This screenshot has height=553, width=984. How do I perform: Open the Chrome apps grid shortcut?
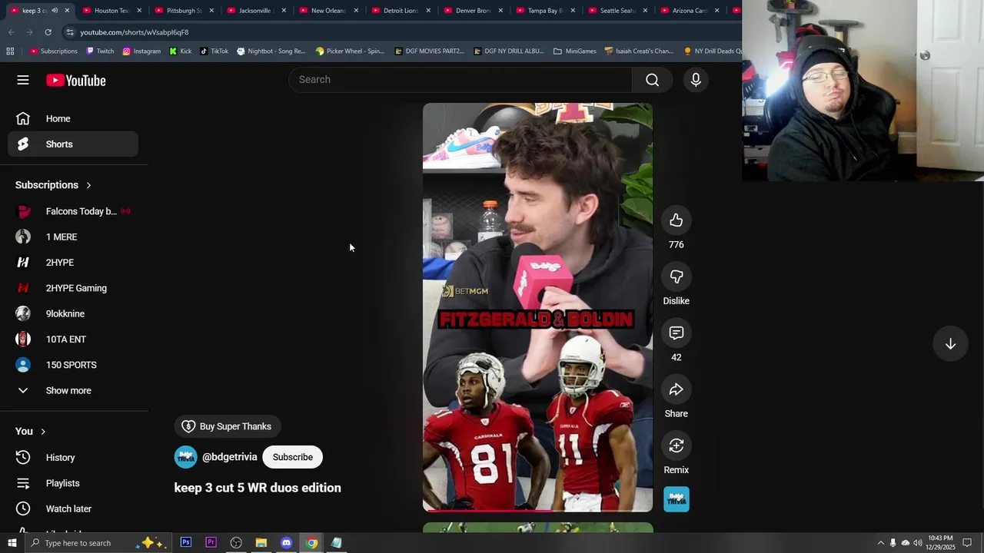coord(10,51)
